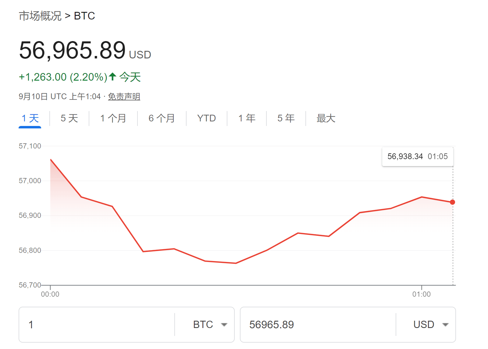Expand the USD currency dropdown arrow
The image size is (488, 349).
coord(445,325)
